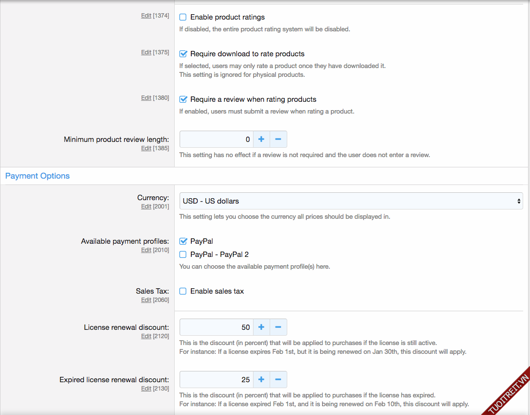530x415 pixels.
Task: Increase minimum product review length with plus
Action: [261, 139]
